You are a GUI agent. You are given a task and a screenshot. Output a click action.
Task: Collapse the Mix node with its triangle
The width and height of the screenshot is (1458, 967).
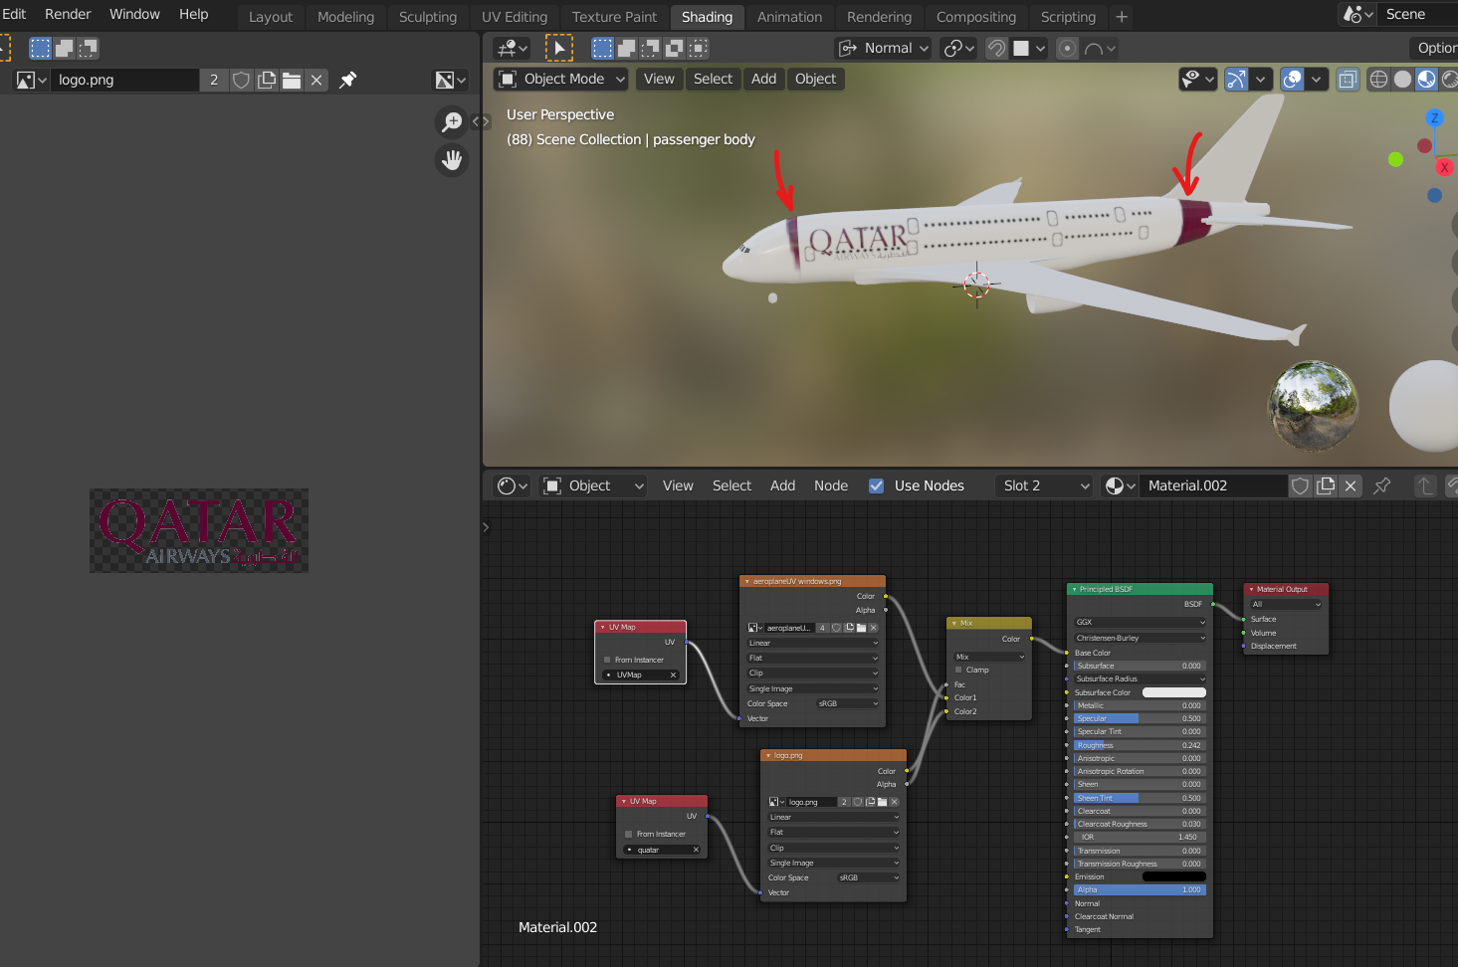click(954, 623)
